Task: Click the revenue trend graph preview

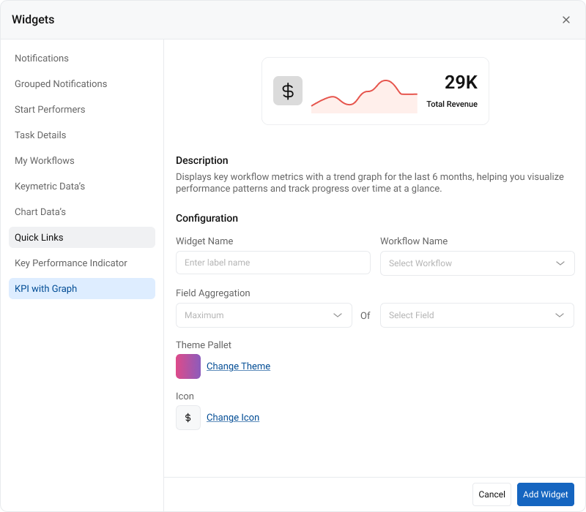Action: (x=364, y=97)
